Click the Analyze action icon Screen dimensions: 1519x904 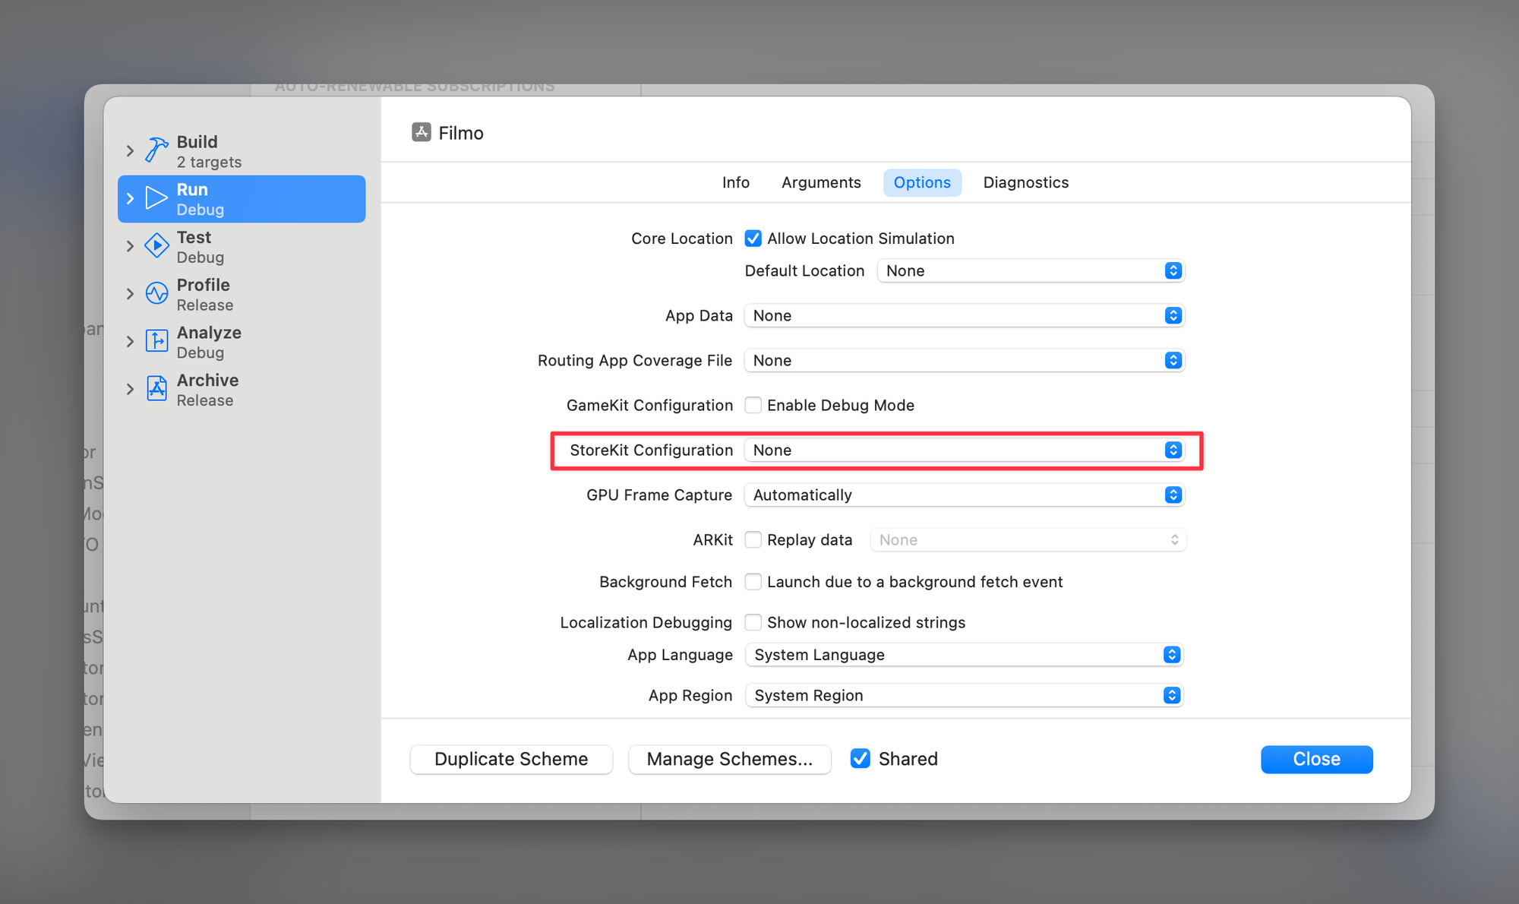point(156,341)
